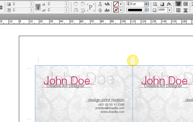Click the Fill color swatch
The width and height of the screenshot is (193, 122).
[x=116, y=4]
